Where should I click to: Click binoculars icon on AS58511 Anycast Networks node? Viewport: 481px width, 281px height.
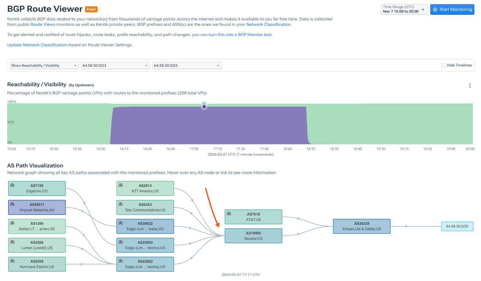[12, 204]
